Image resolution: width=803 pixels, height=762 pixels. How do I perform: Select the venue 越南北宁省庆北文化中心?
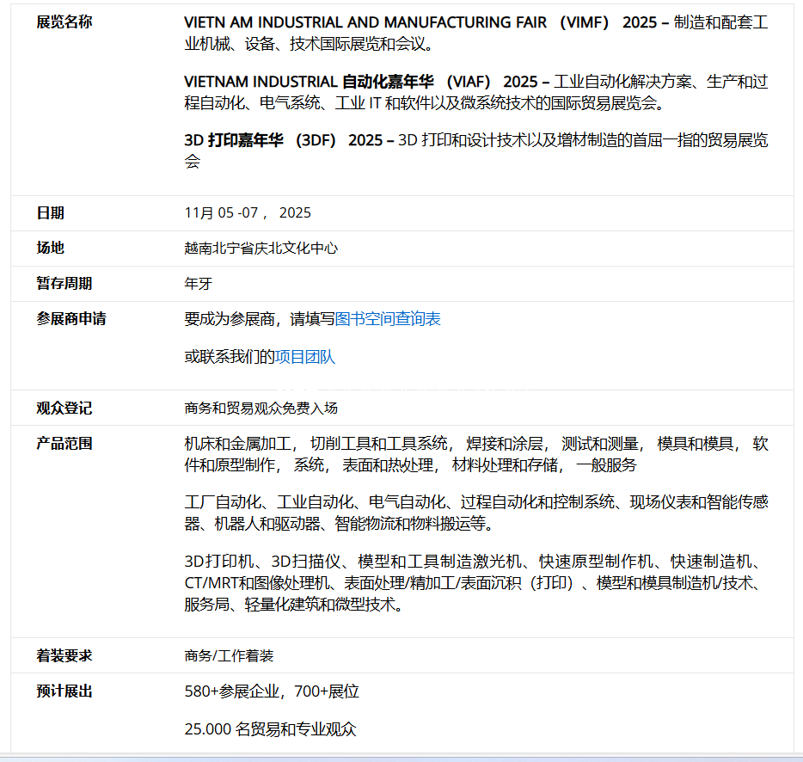click(x=262, y=248)
